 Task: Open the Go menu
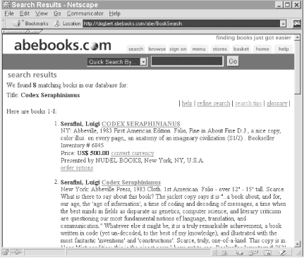click(57, 13)
